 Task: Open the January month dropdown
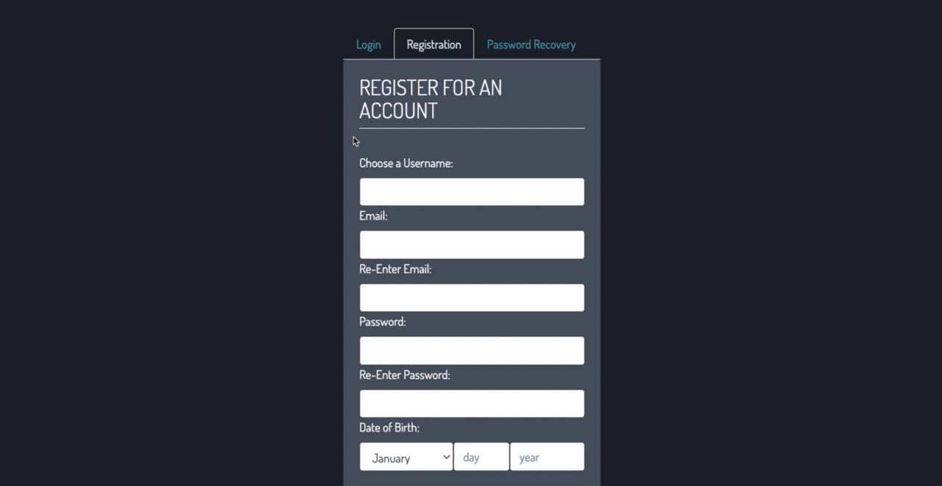tap(401, 457)
